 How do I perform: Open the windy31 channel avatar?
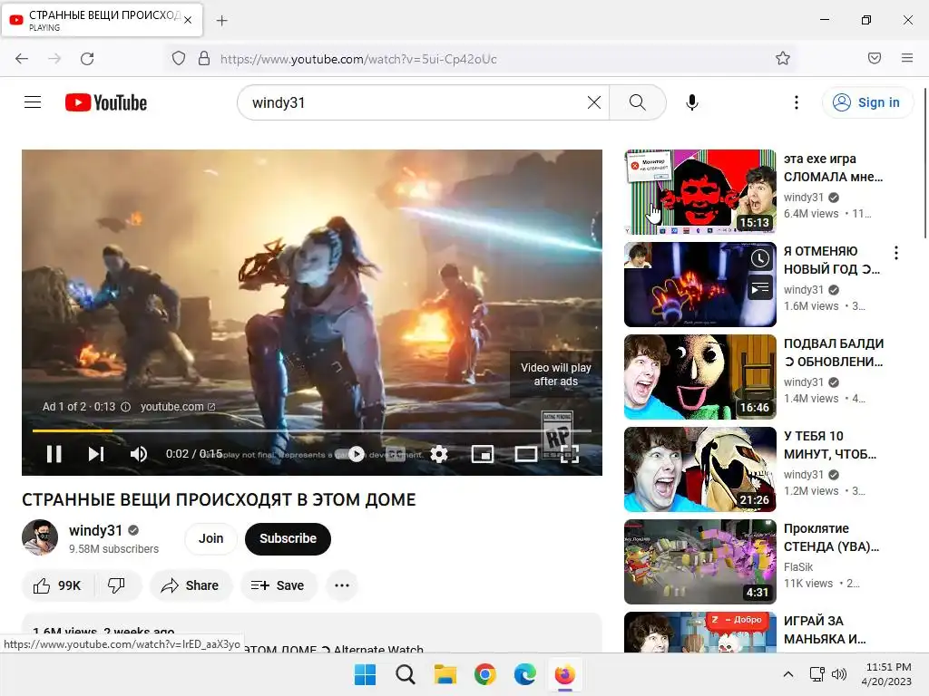coord(40,537)
